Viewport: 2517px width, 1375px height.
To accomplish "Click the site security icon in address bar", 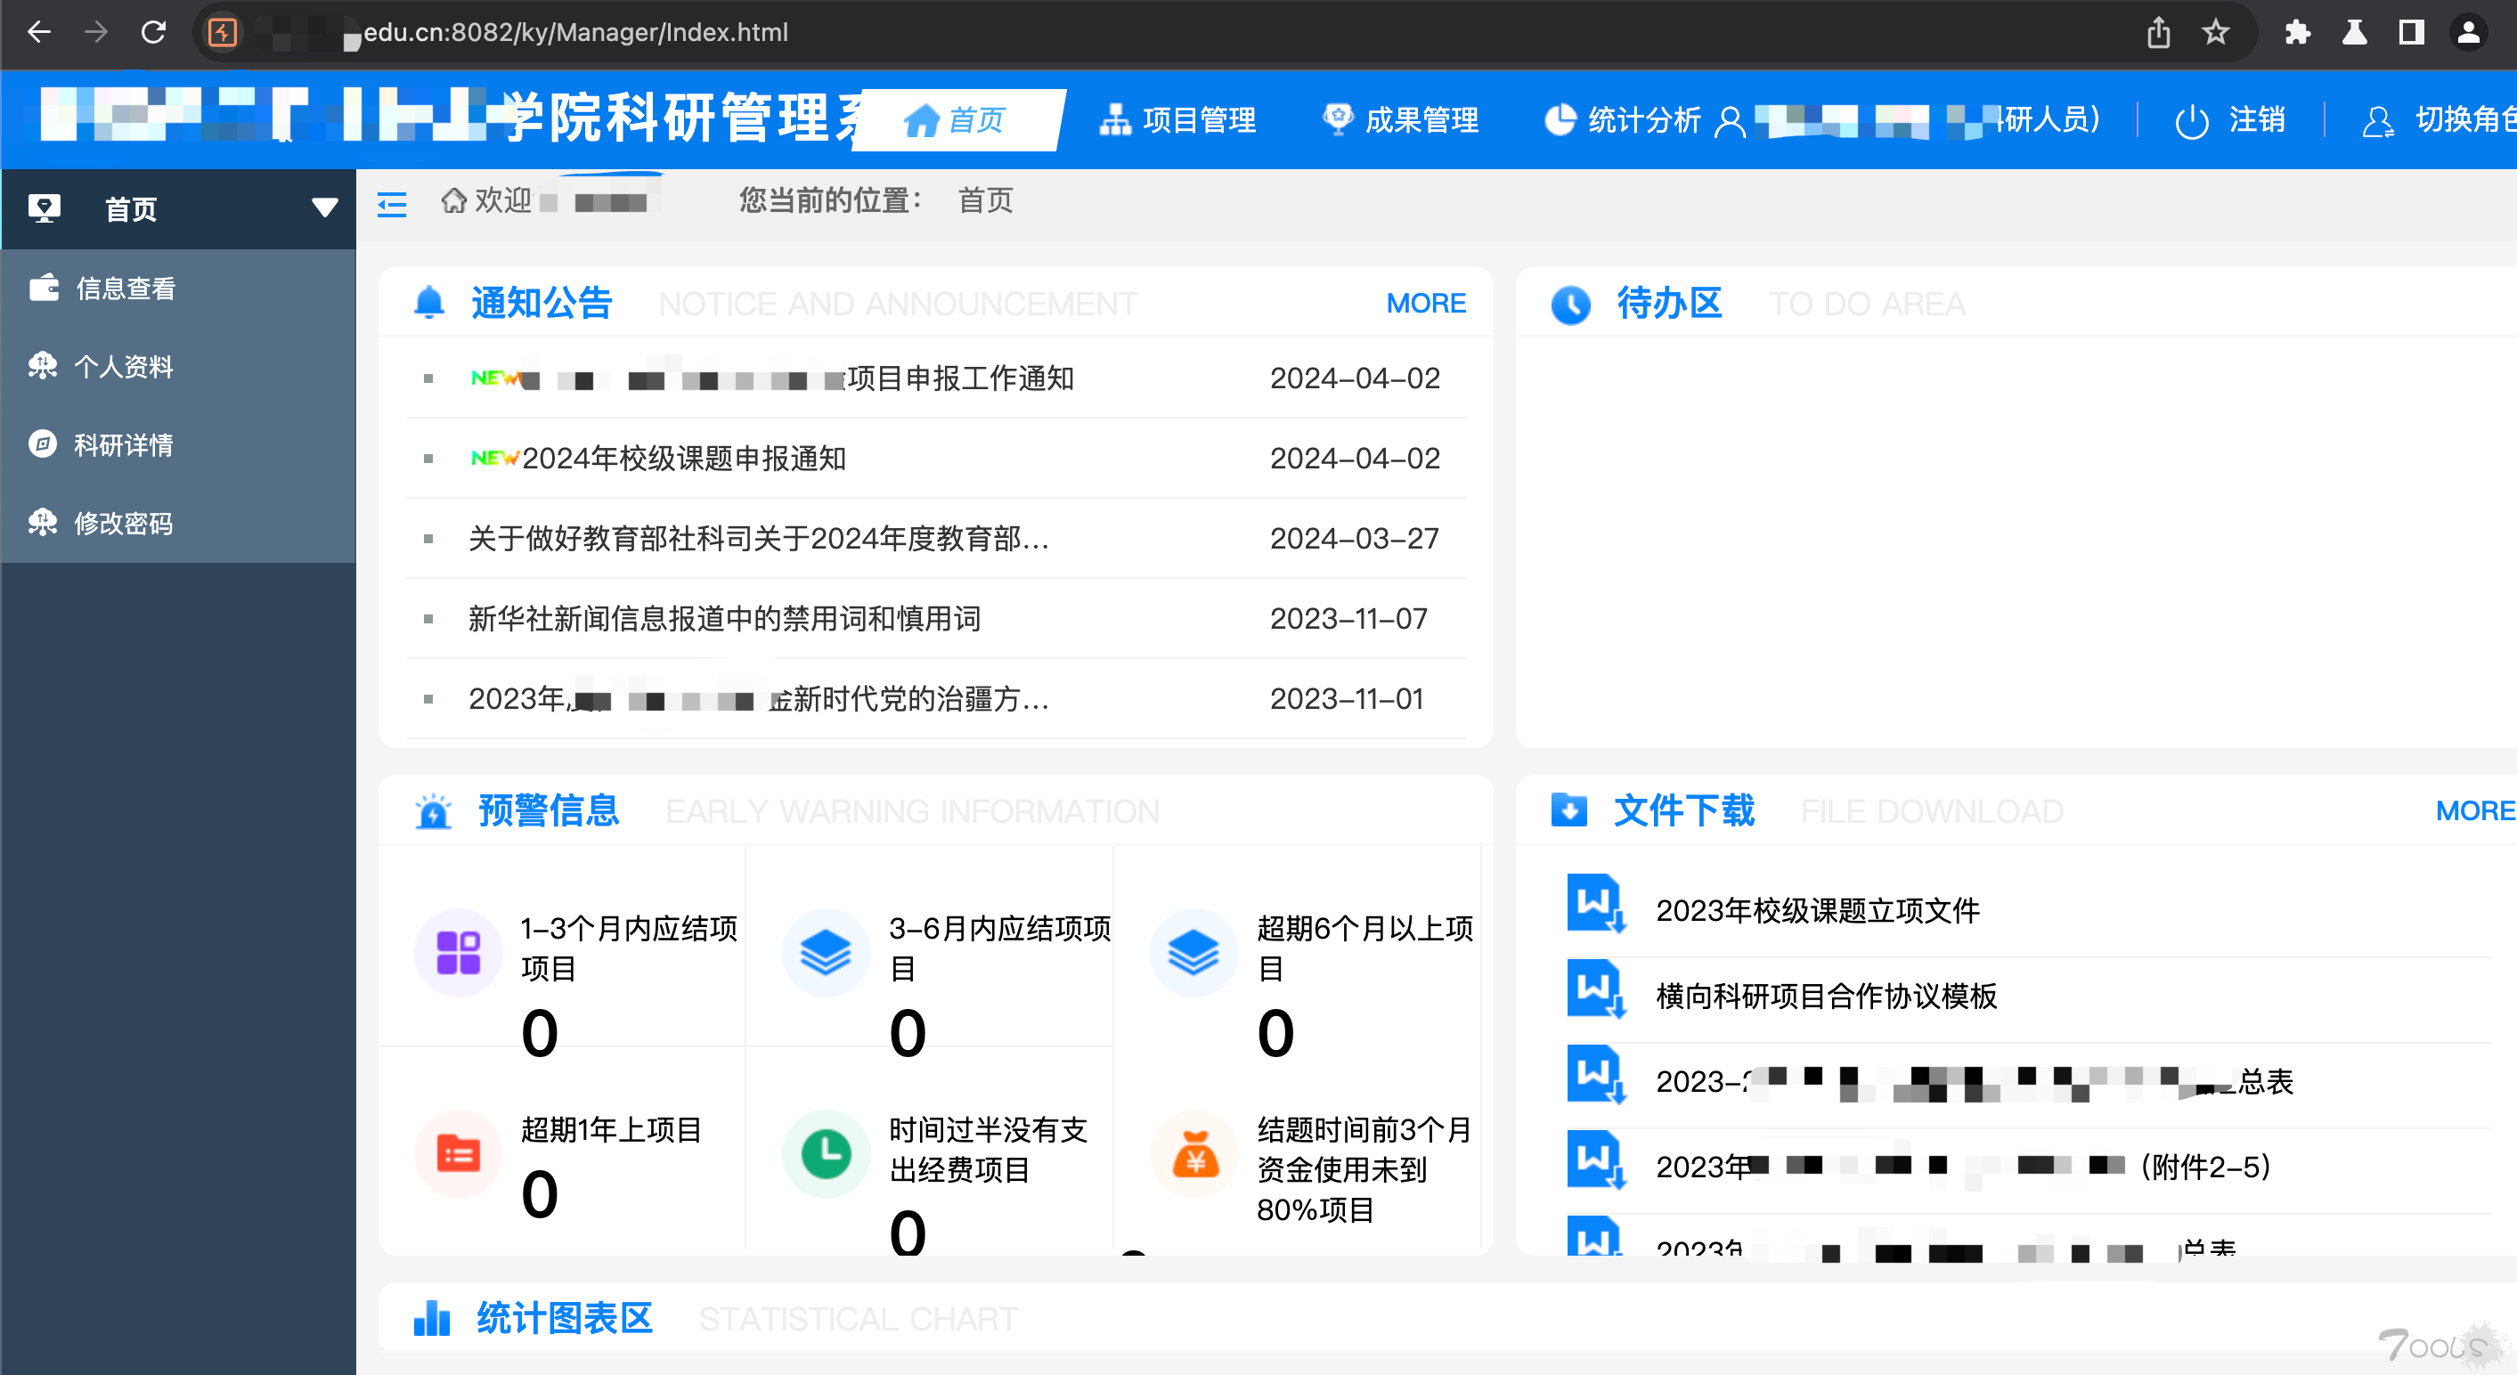I will pyautogui.click(x=223, y=32).
